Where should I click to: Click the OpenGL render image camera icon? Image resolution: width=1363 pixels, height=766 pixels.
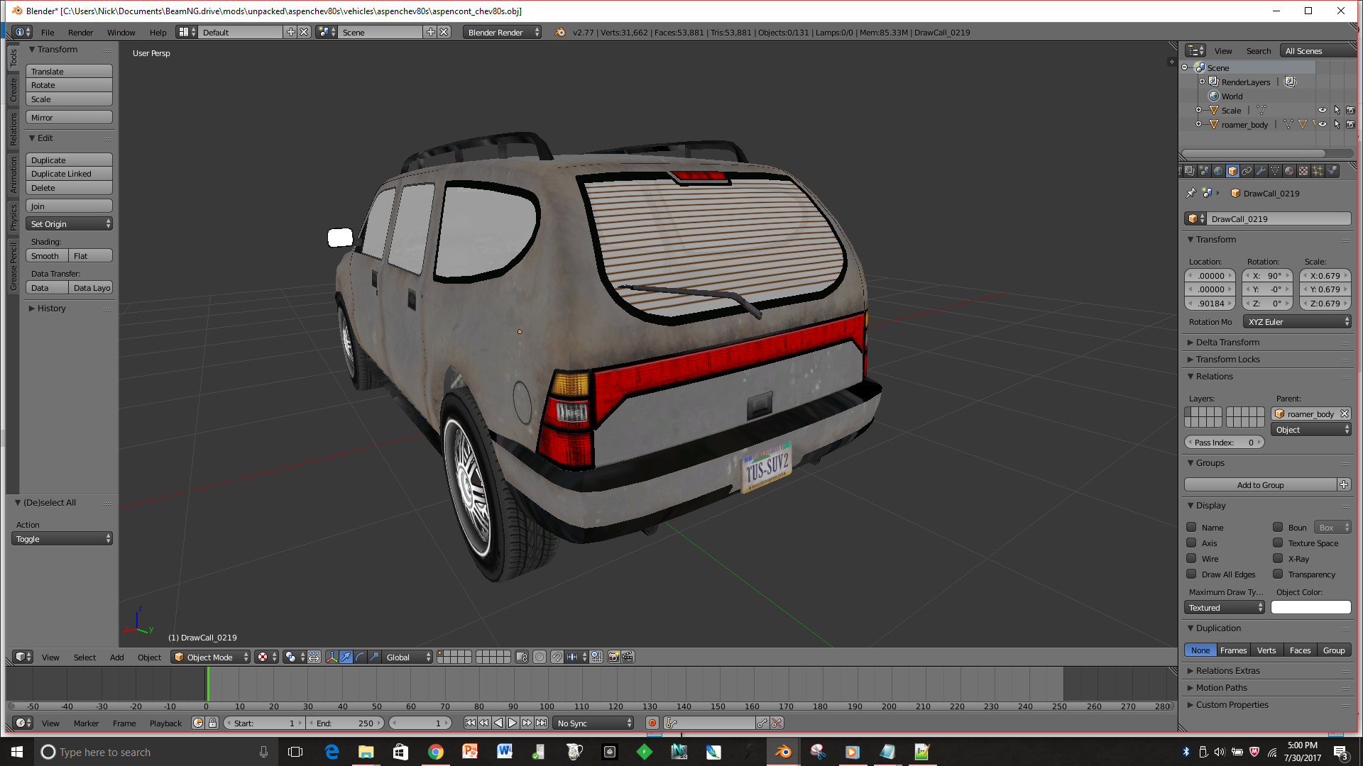pos(613,657)
